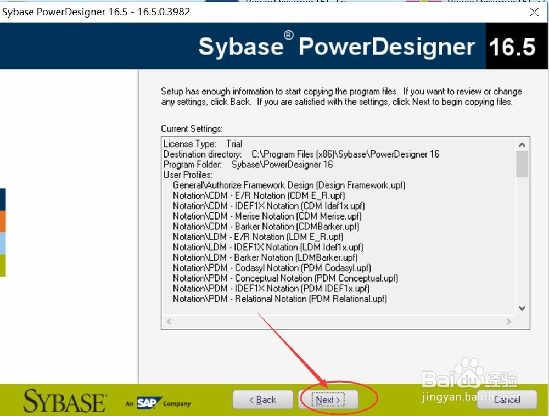Click the 'Current Settings:' label

pyautogui.click(x=192, y=129)
